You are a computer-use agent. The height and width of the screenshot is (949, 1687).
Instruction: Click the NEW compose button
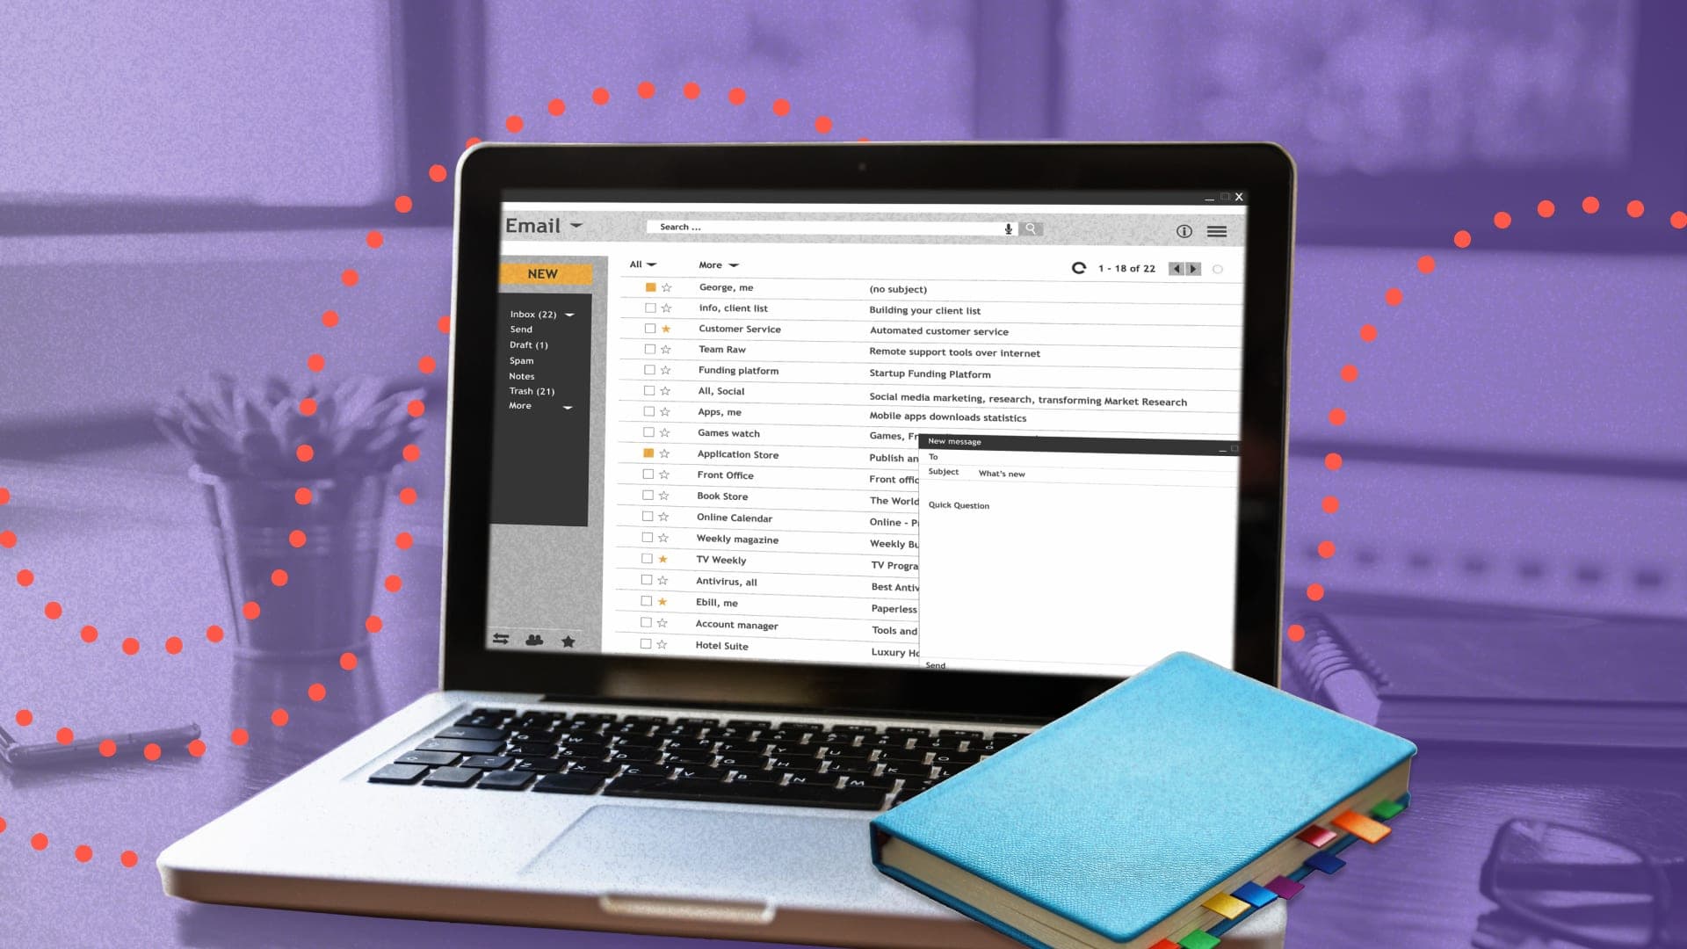pyautogui.click(x=542, y=272)
